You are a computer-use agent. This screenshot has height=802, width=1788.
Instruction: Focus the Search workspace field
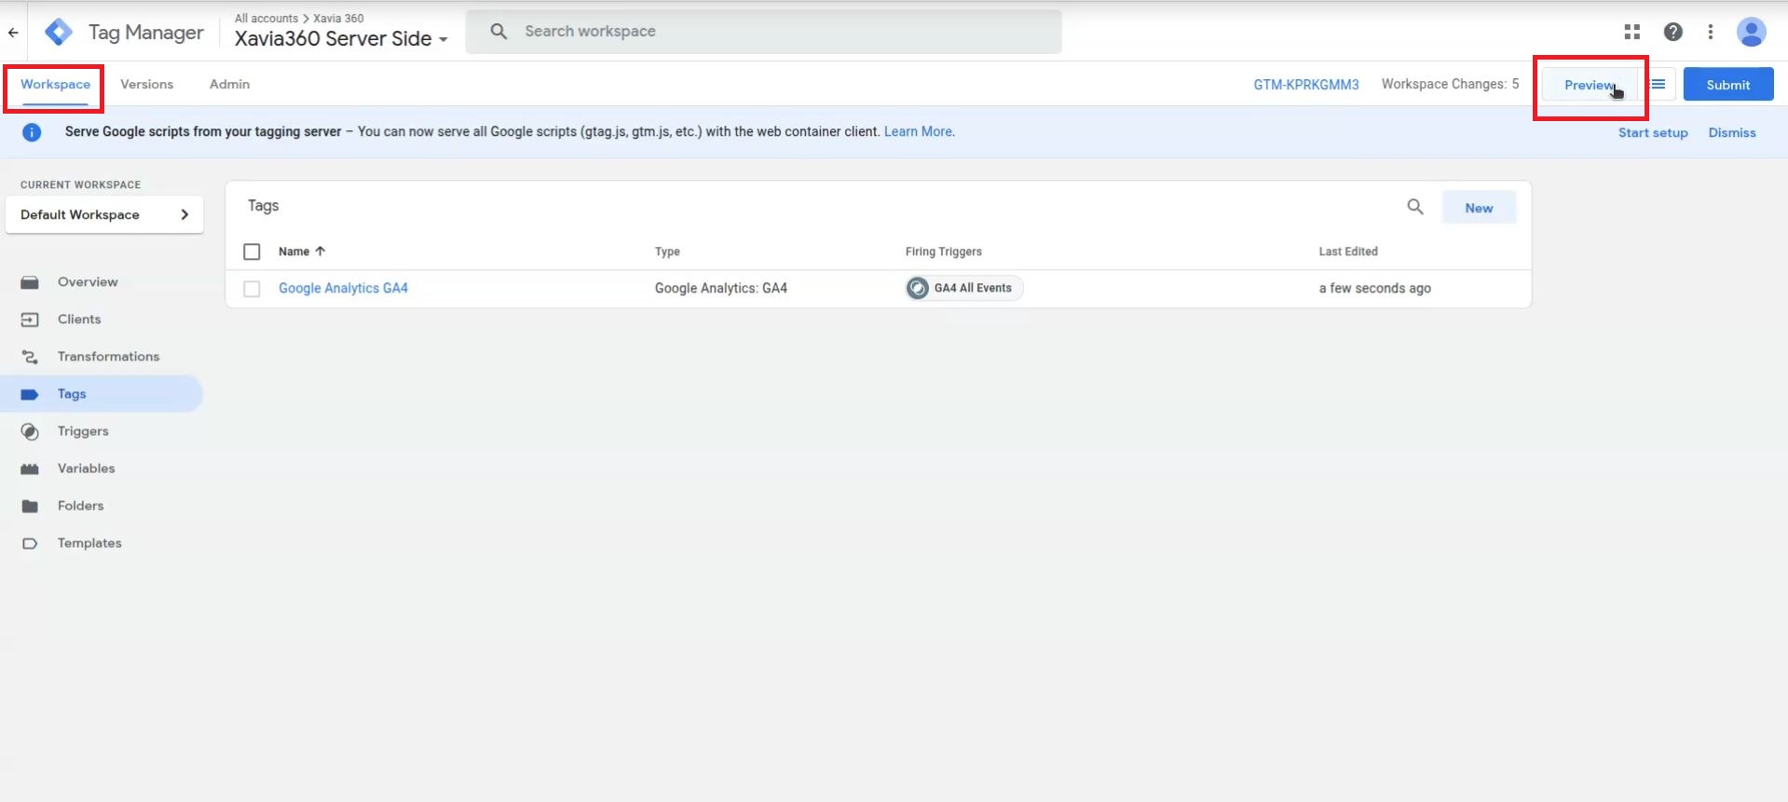(x=763, y=32)
